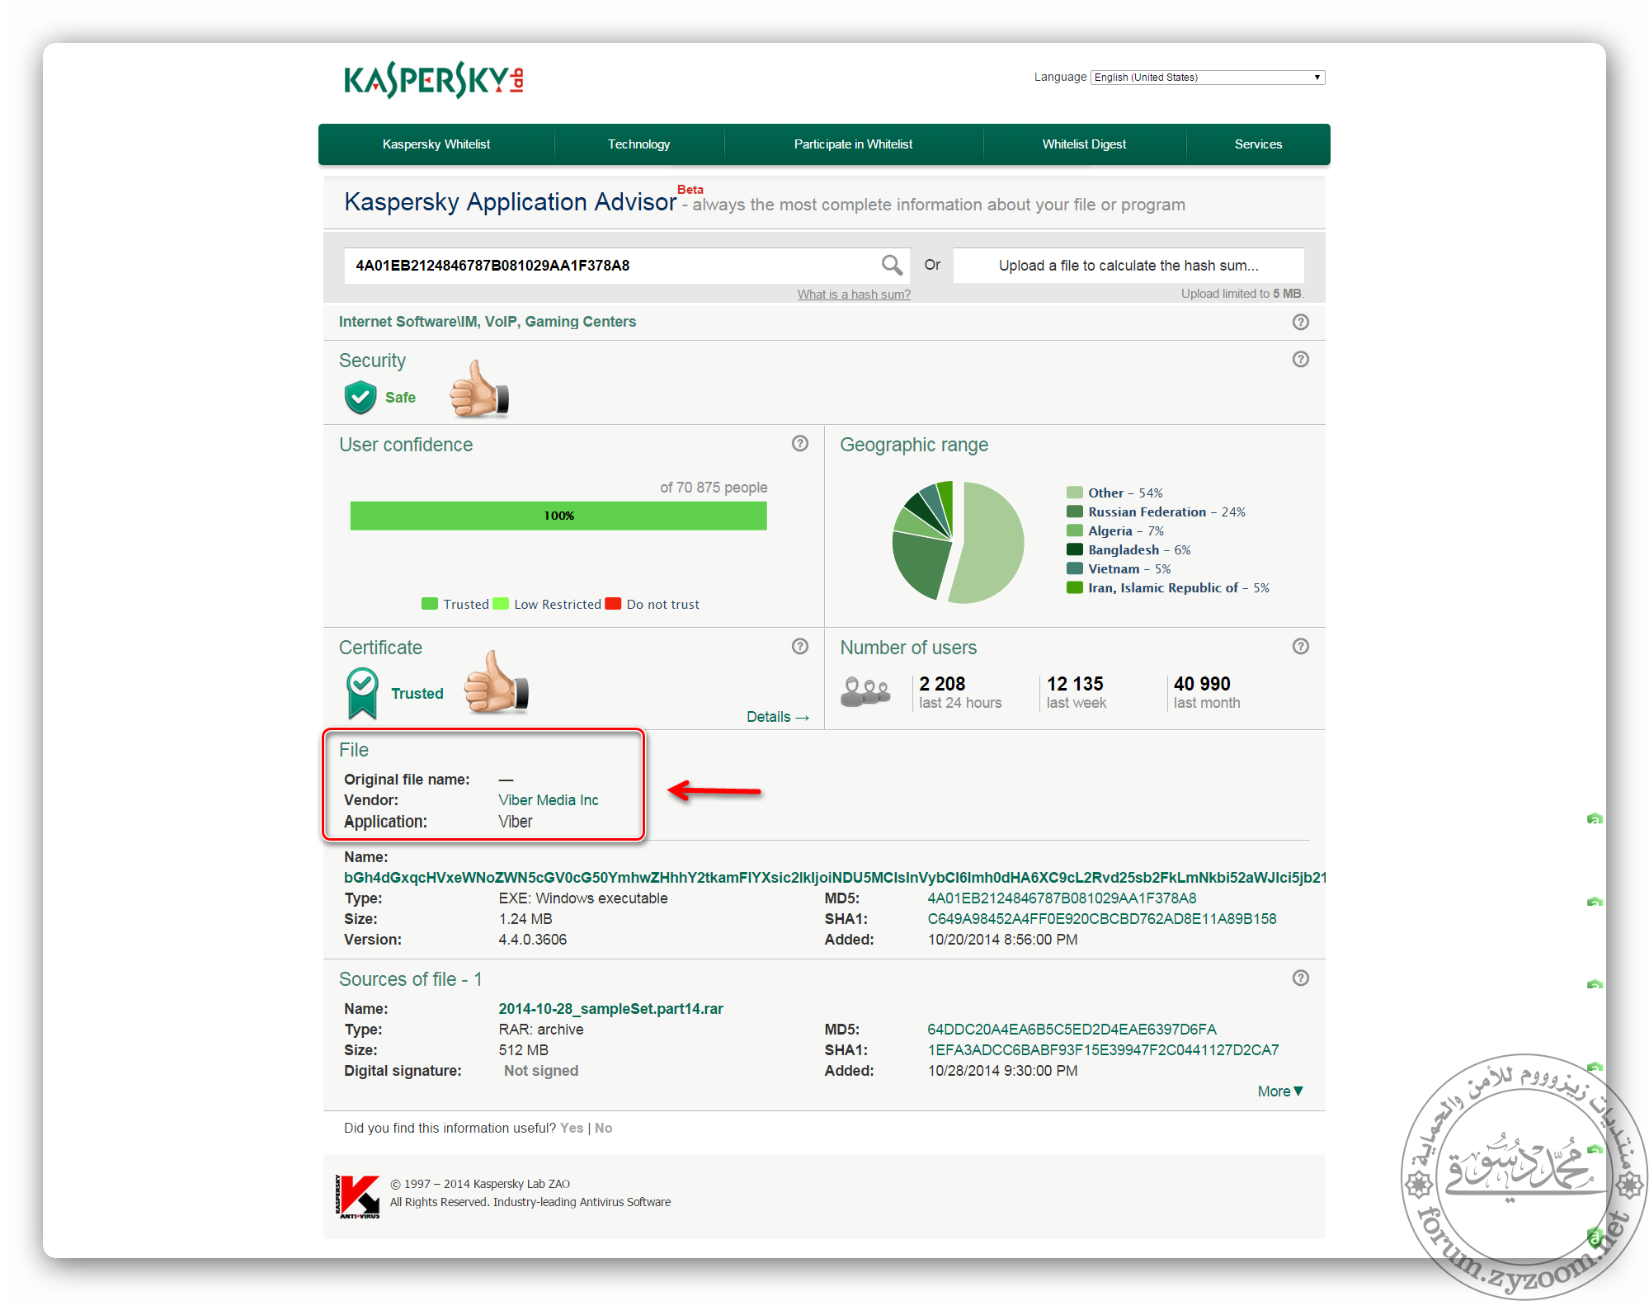Click version value 4.4.0.3606
The image size is (1649, 1301).
click(532, 940)
